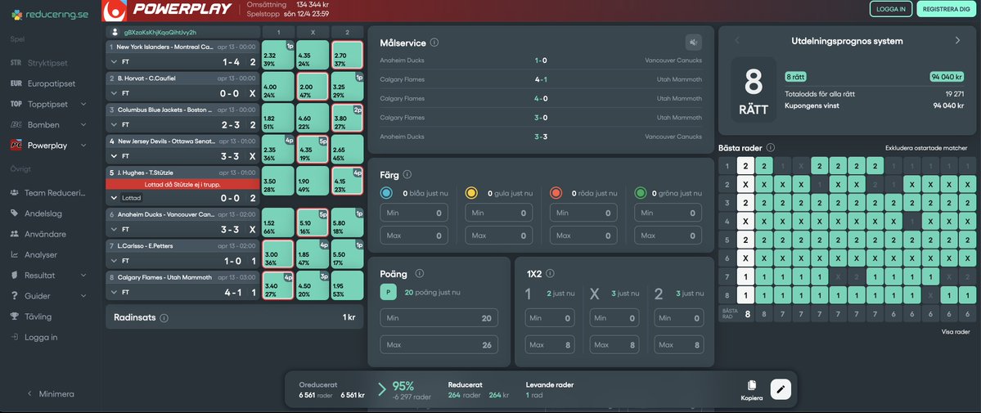Click the green chevron beside 95%
Image resolution: width=981 pixels, height=413 pixels.
point(381,390)
